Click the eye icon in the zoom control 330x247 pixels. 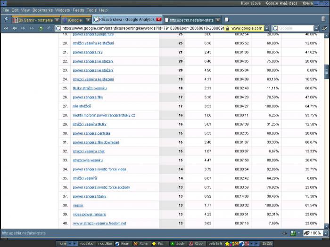pyautogui.click(x=306, y=233)
